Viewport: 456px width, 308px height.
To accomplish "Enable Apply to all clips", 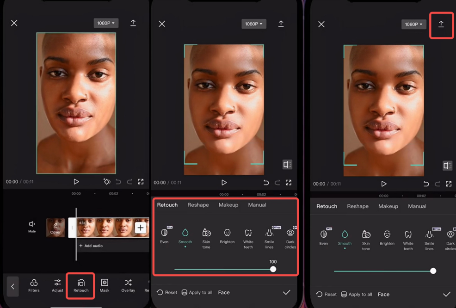I will coord(197,292).
